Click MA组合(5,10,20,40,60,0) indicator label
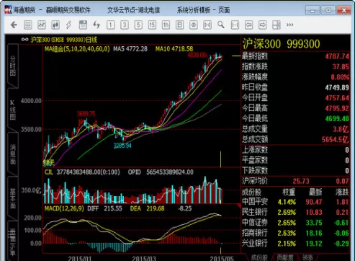The width and height of the screenshot is (355, 261). click(77, 49)
